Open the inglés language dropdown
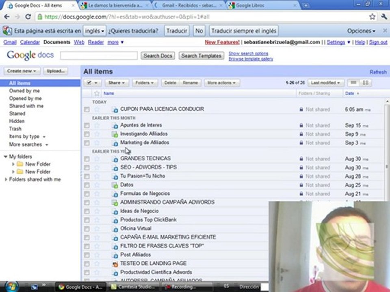 (x=95, y=31)
